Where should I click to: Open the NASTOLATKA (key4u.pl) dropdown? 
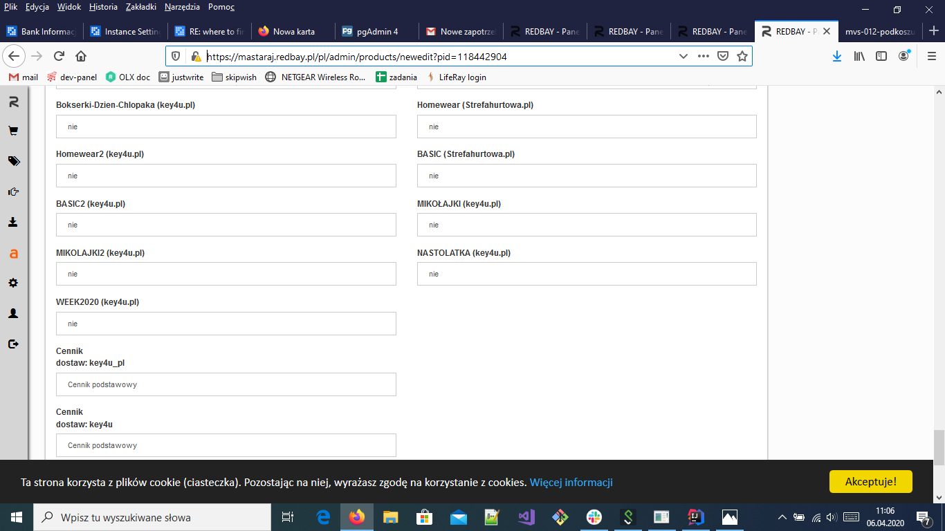(587, 274)
